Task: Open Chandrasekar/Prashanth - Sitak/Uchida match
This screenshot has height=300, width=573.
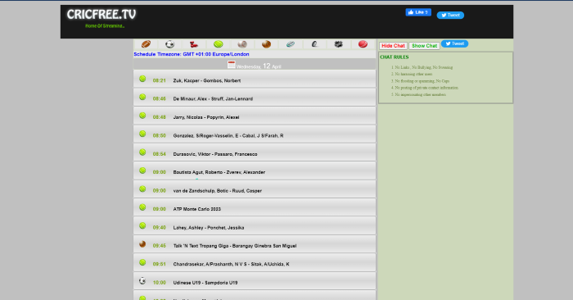Action: (x=232, y=264)
